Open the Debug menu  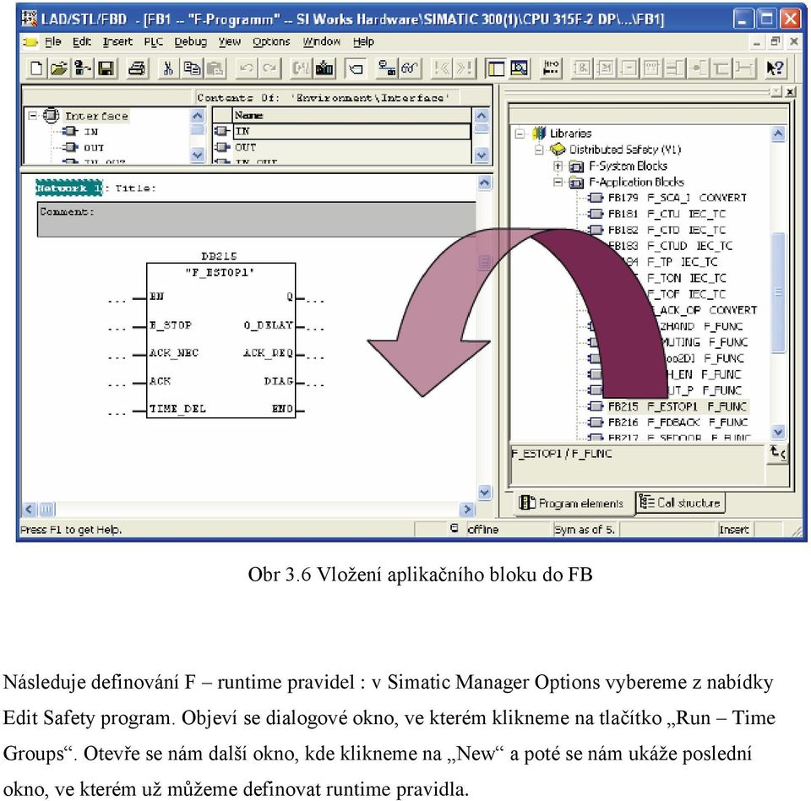(190, 41)
